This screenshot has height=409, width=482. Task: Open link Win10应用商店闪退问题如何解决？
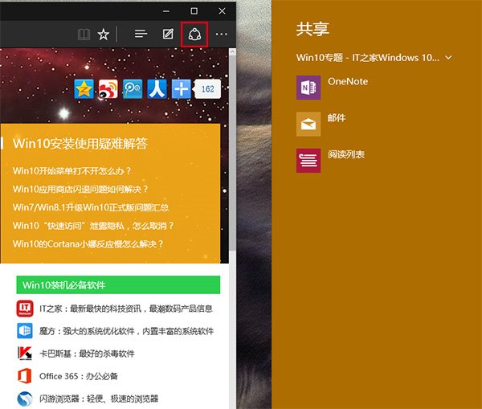80,189
